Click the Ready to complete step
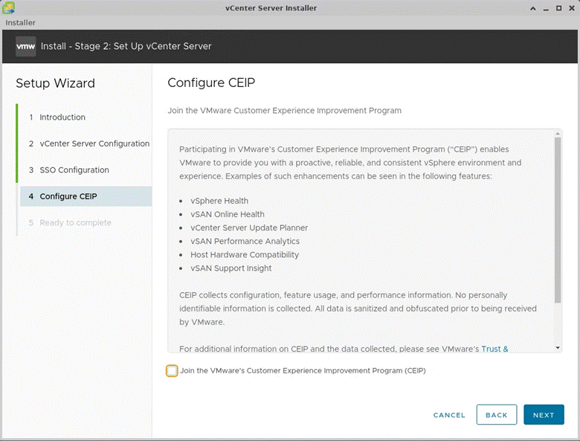The height and width of the screenshot is (441, 580). tap(75, 222)
